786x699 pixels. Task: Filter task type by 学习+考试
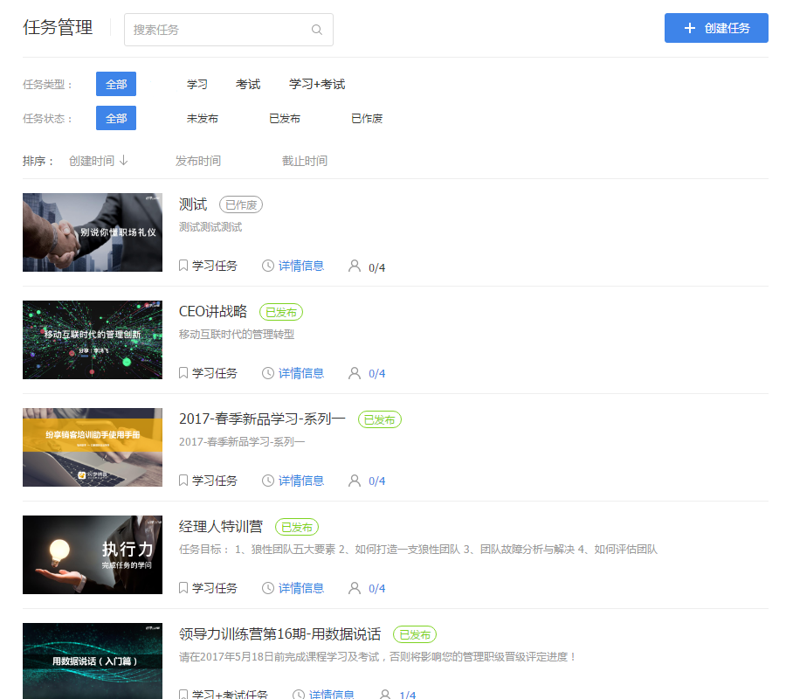[317, 84]
